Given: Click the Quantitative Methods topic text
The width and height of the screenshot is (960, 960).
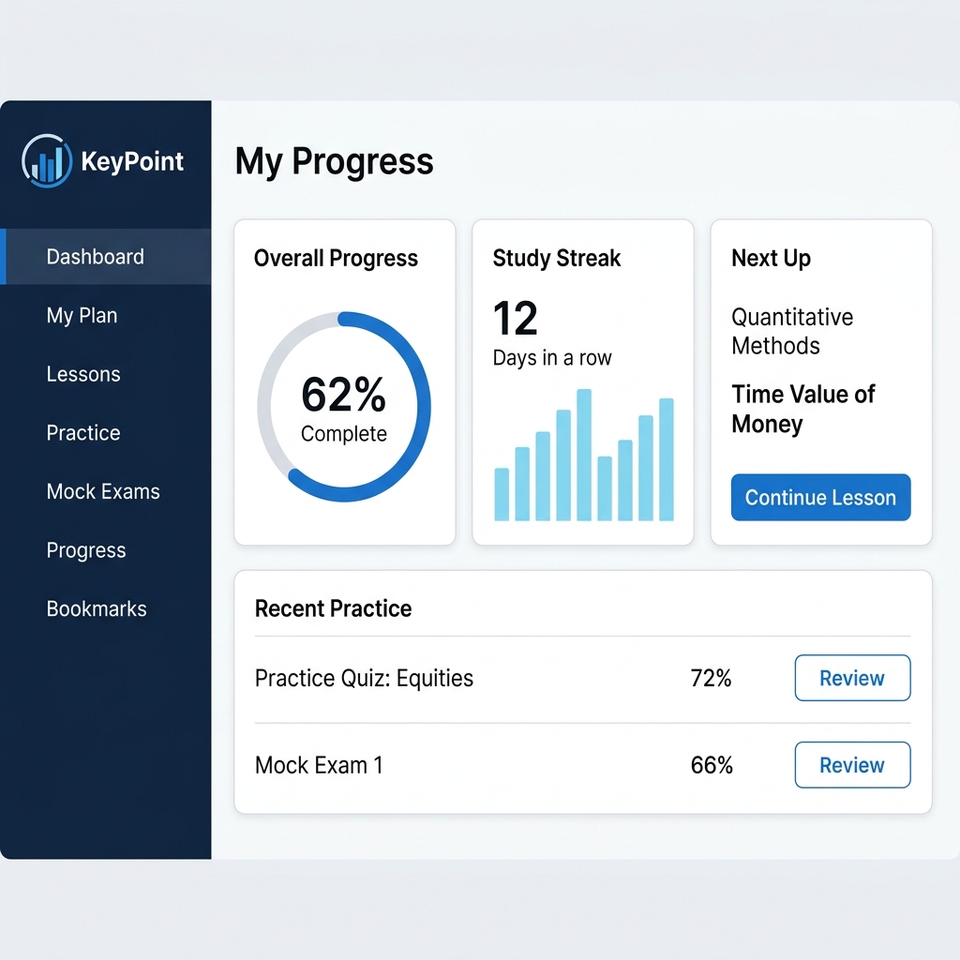Looking at the screenshot, I should pos(792,331).
